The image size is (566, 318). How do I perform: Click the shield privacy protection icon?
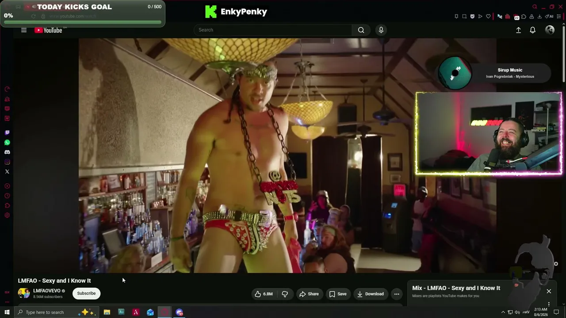(472, 16)
